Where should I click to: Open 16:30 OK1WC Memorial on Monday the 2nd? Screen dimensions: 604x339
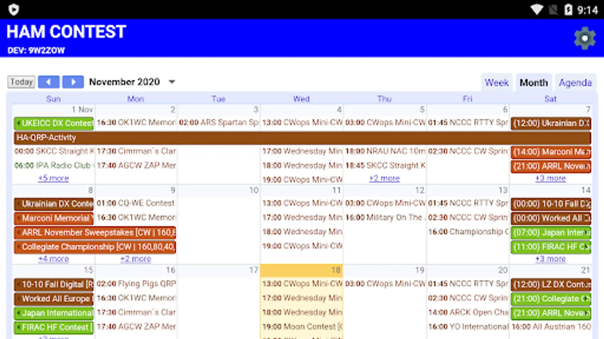tap(136, 122)
